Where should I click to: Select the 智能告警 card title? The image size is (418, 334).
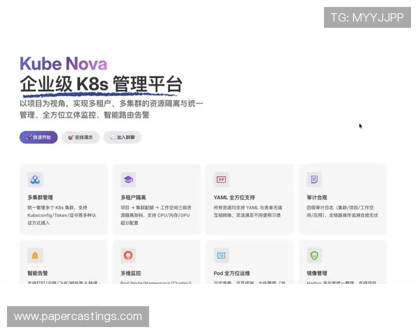pyautogui.click(x=38, y=273)
